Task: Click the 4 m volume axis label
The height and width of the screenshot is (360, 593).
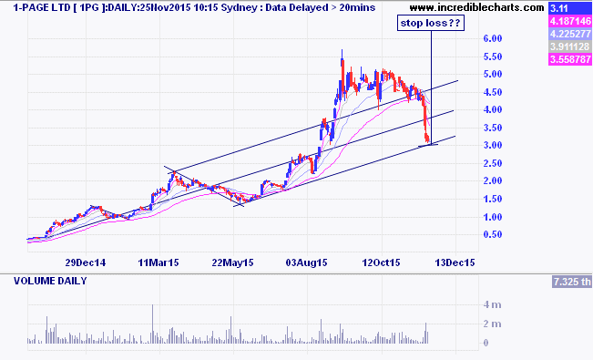Action: tap(493, 304)
